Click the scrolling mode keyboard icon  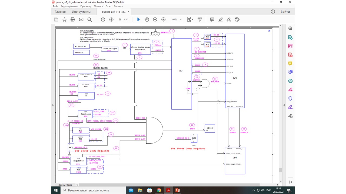pos(200,19)
